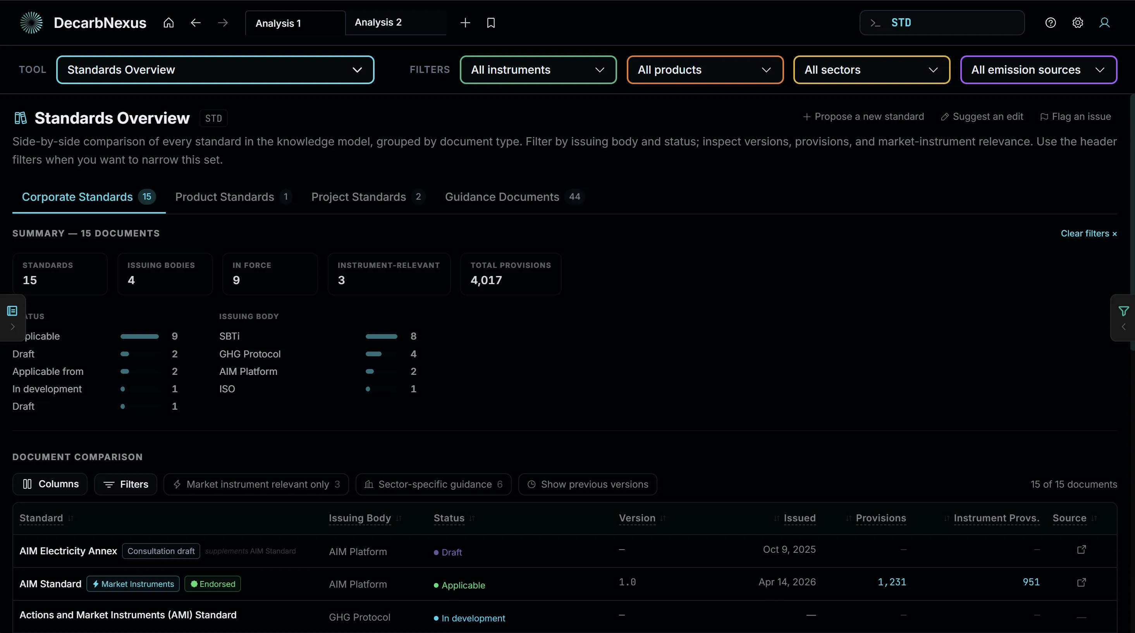The width and height of the screenshot is (1135, 633).
Task: Click Propose a new standard
Action: click(x=863, y=117)
